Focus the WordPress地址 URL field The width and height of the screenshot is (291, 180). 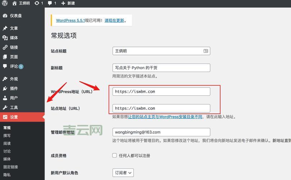161,91
